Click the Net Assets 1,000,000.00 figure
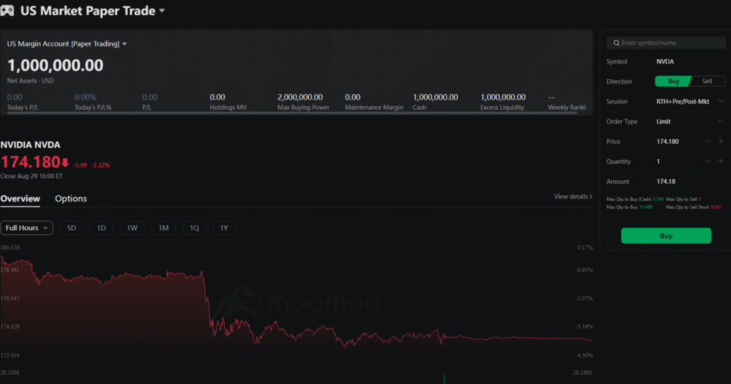This screenshot has height=384, width=731. pyautogui.click(x=56, y=65)
